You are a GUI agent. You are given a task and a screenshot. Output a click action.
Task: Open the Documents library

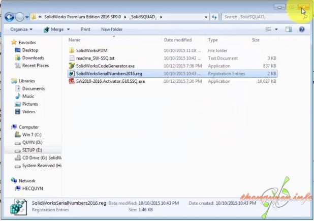pos(34,88)
